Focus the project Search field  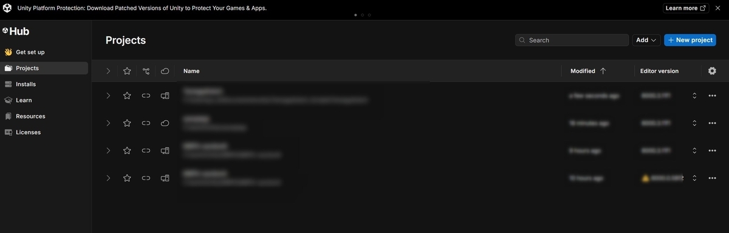pyautogui.click(x=572, y=40)
